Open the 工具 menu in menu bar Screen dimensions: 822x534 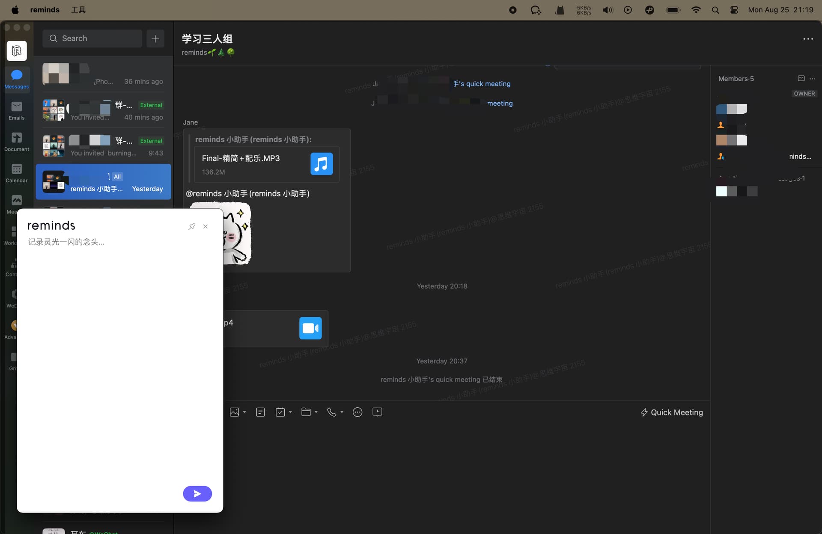click(x=78, y=9)
